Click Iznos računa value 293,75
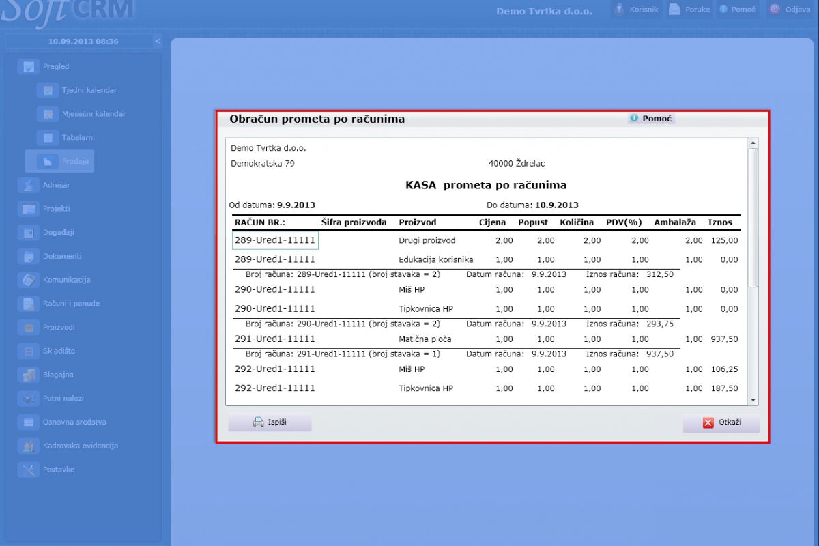 tap(659, 324)
